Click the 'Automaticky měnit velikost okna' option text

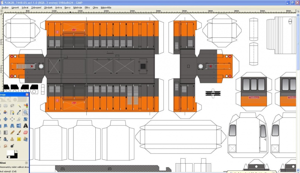(14, 167)
